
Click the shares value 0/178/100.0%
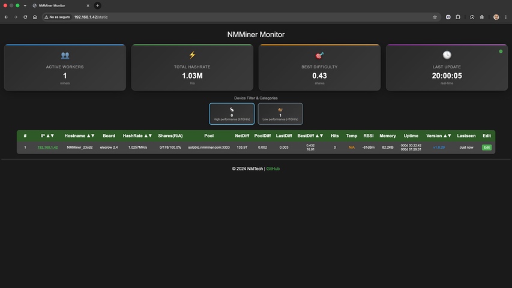coord(170,147)
